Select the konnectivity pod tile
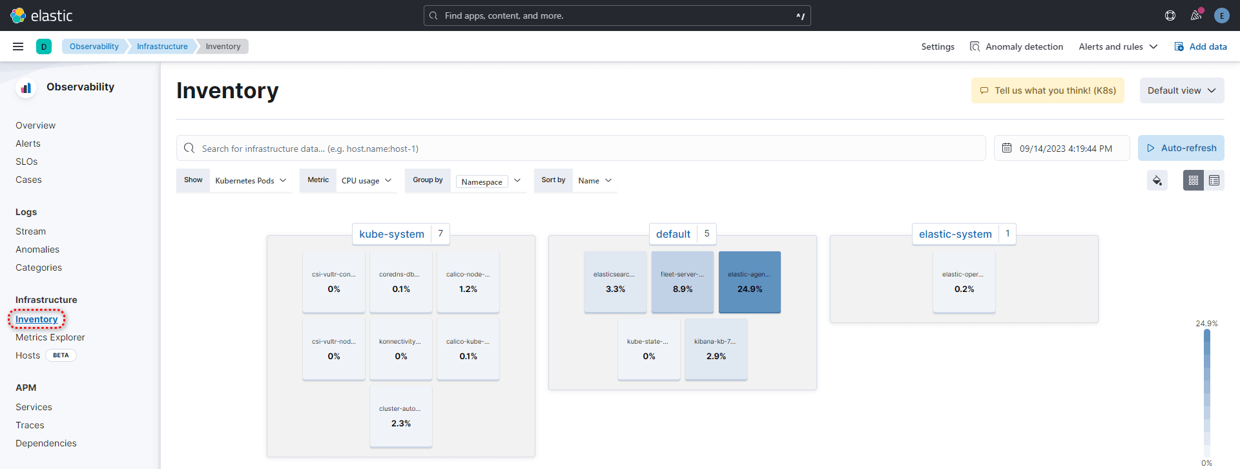Viewport: 1240px width, 469px height. pos(401,349)
